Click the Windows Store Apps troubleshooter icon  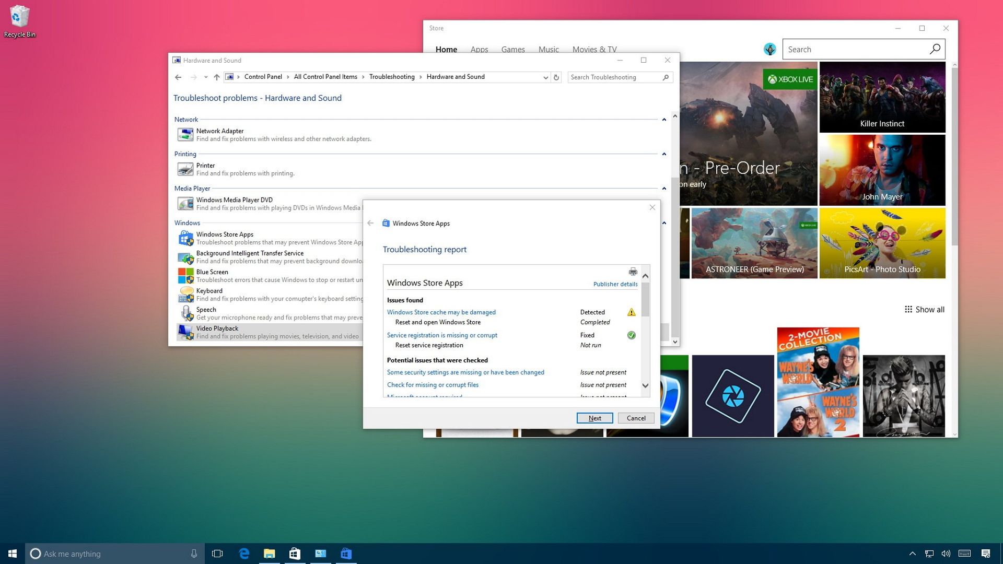(185, 238)
